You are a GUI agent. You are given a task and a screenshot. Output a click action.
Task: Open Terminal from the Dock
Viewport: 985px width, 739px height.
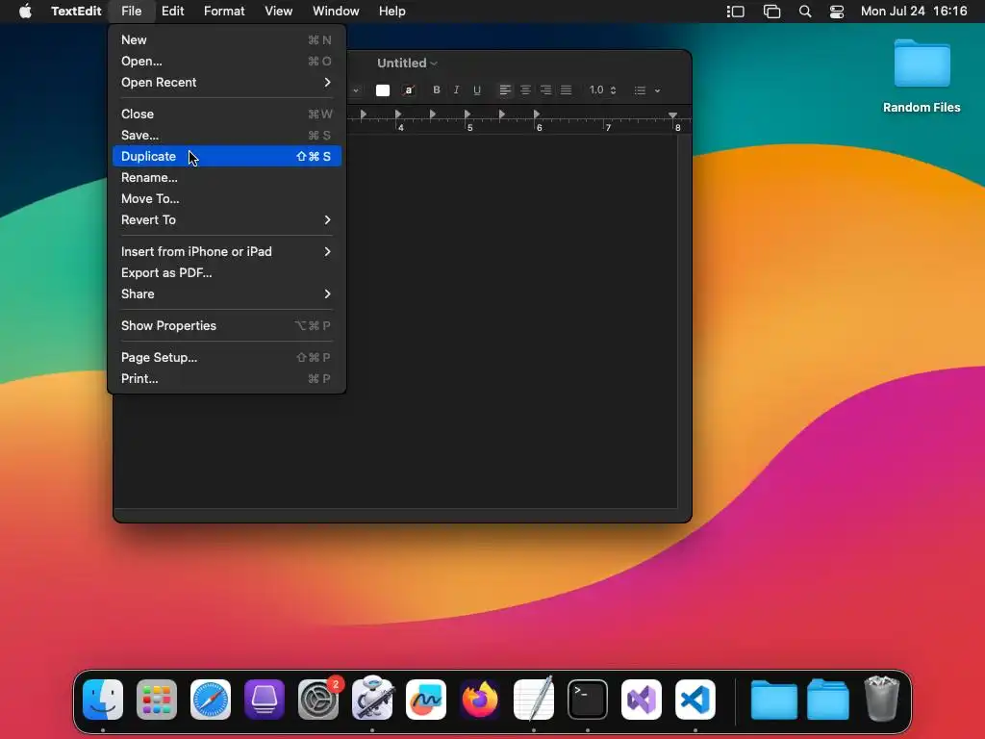(588, 700)
